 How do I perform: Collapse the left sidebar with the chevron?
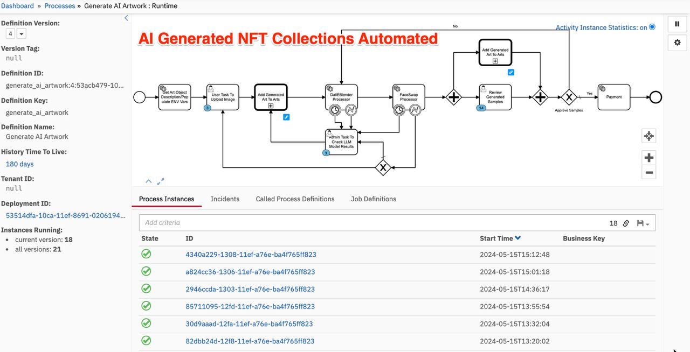click(127, 18)
